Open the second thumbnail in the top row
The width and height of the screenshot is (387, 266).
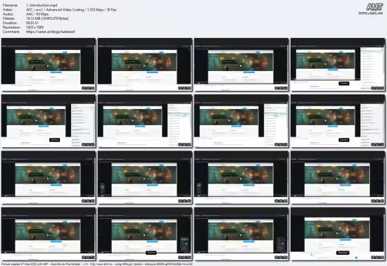tap(145, 65)
